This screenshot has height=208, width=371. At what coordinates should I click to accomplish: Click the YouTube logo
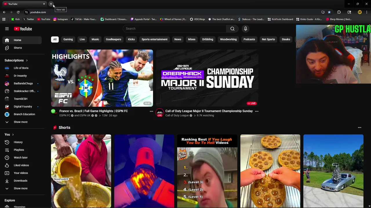pyautogui.click(x=23, y=29)
